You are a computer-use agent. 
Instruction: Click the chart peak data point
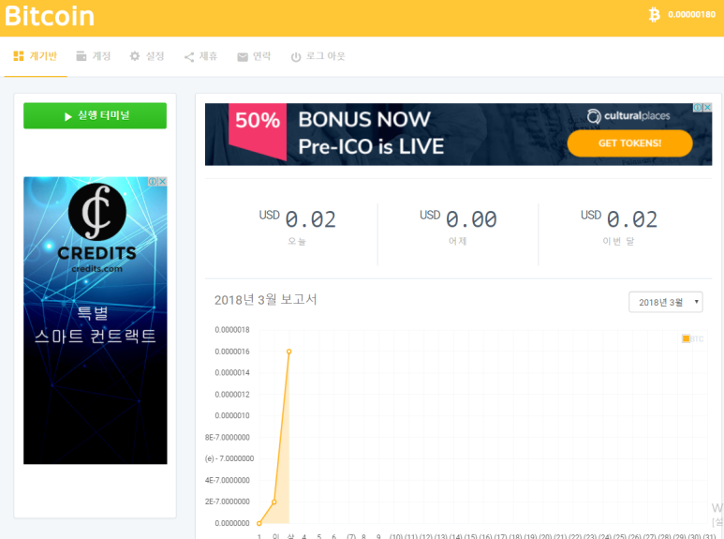[x=289, y=352]
